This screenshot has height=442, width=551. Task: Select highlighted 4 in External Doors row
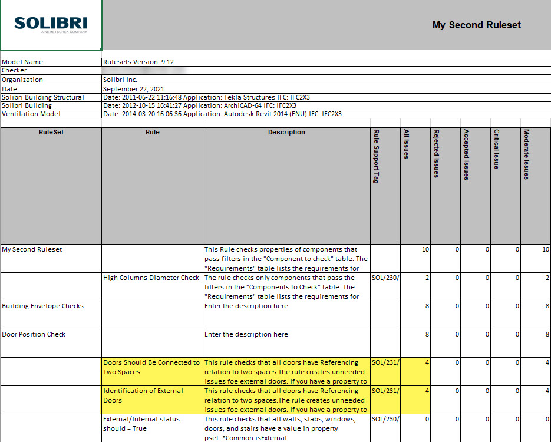[415, 400]
